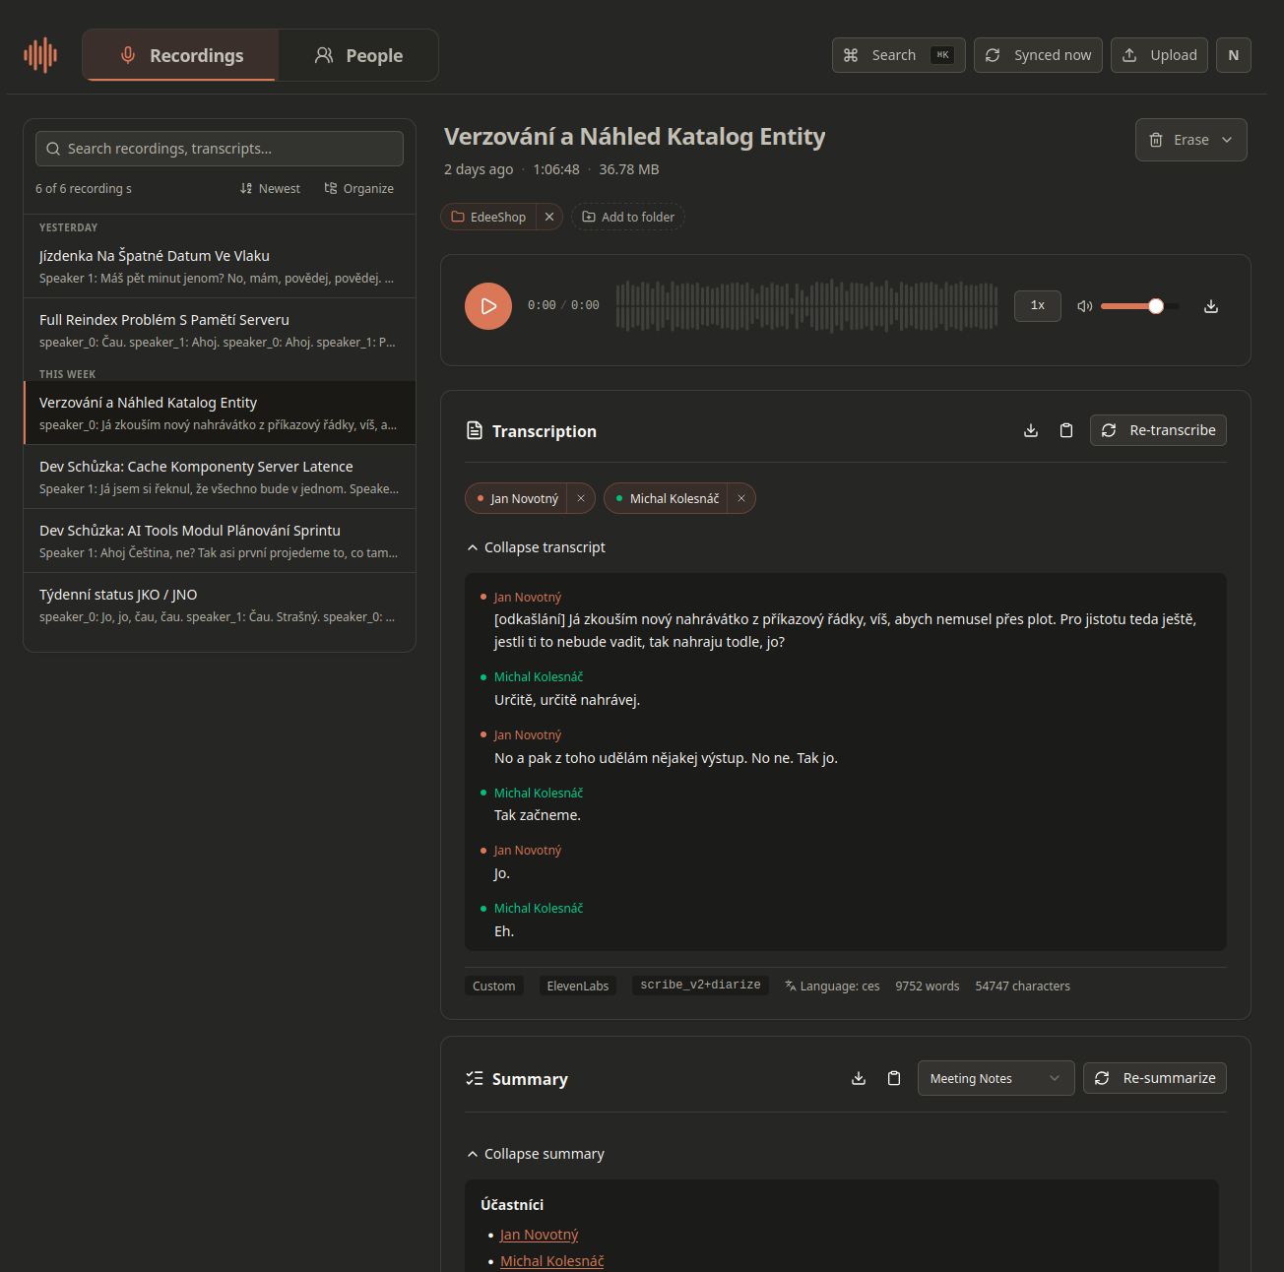Viewport: 1284px width, 1272px height.
Task: Download audio file from player
Action: [1211, 306]
